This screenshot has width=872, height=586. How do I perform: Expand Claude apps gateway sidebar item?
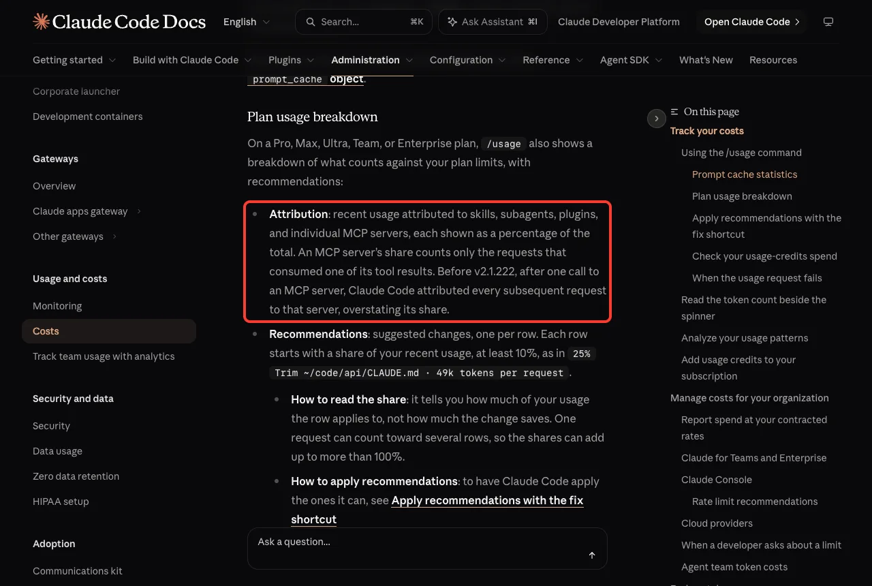click(x=87, y=211)
